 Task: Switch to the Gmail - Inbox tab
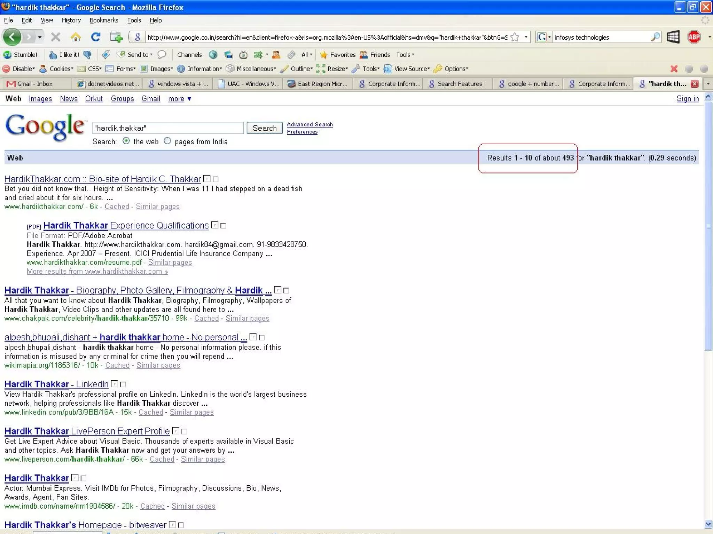click(35, 84)
